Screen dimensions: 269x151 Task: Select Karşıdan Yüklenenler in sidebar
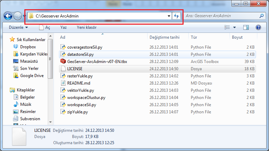tap(30, 54)
